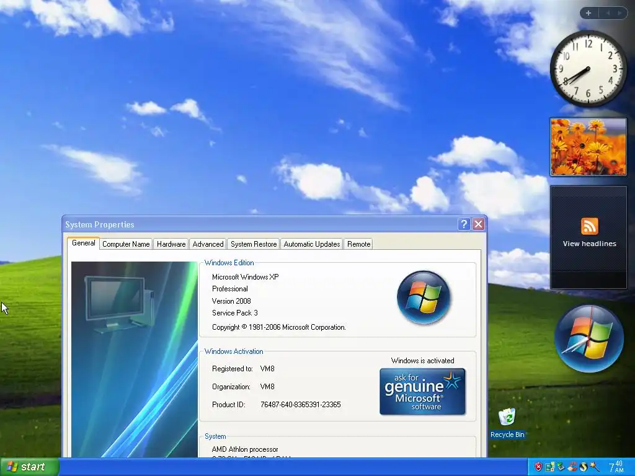The height and width of the screenshot is (476, 635).
Task: Switch to the Remote tab
Action: click(359, 244)
